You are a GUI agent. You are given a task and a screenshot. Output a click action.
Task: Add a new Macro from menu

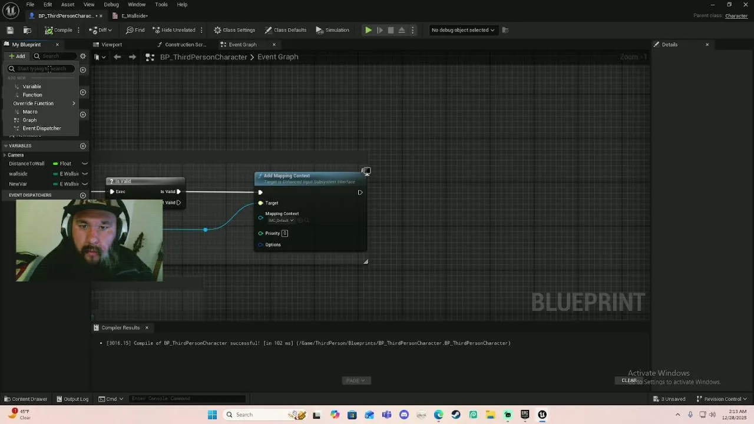pyautogui.click(x=30, y=112)
